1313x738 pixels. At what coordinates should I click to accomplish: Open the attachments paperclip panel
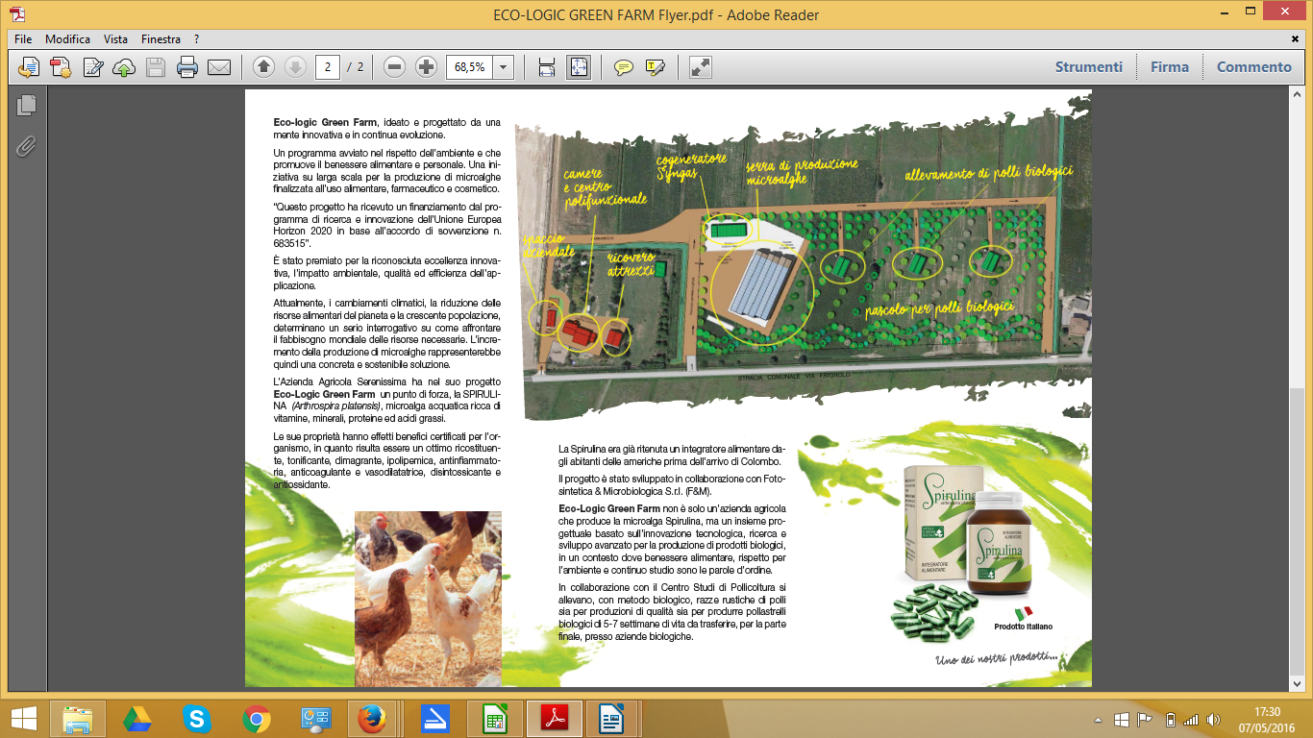(26, 146)
